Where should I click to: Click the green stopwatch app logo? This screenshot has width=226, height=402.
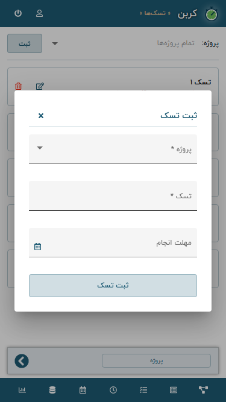click(212, 14)
